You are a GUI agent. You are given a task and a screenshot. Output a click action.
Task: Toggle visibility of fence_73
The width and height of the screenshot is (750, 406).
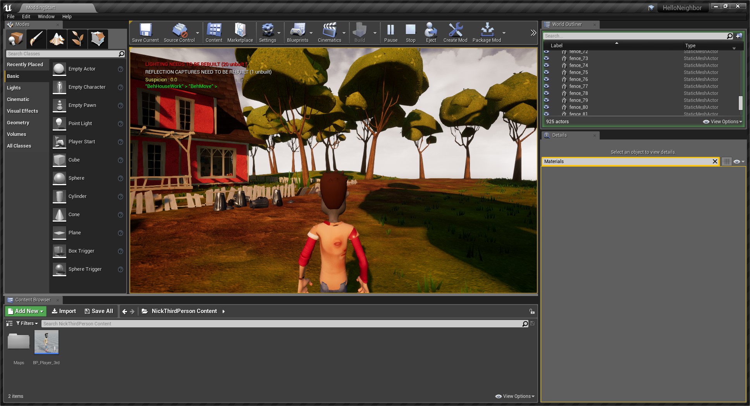[546, 58]
